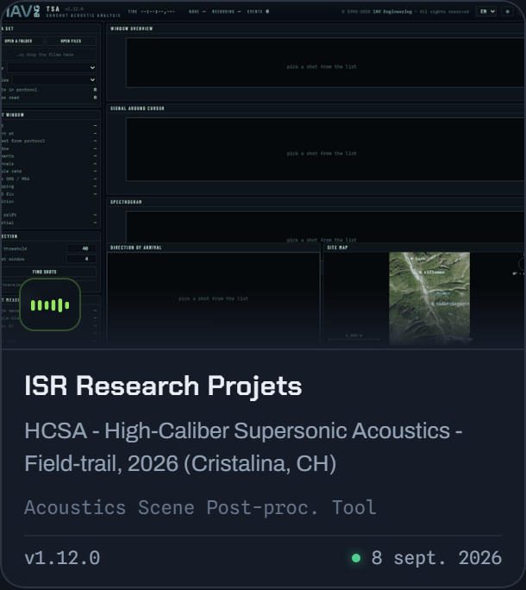Open the first dropdown under the drop zone
526x590 pixels.
click(x=52, y=68)
